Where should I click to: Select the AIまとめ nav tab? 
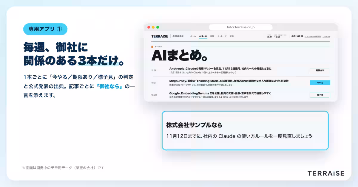click(x=203, y=36)
